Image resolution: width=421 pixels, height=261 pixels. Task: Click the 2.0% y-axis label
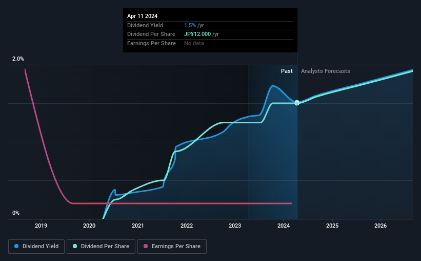tap(18, 59)
